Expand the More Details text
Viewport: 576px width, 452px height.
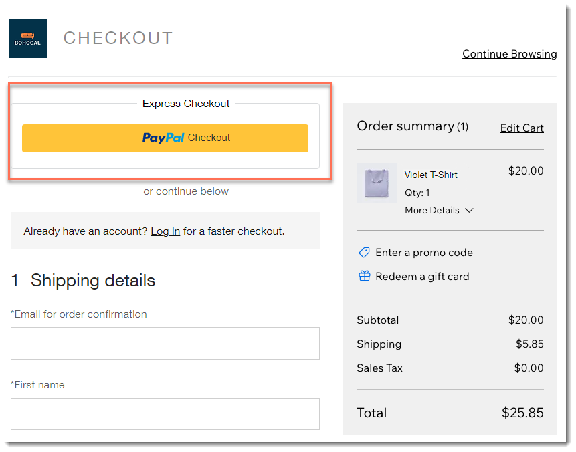(x=432, y=211)
